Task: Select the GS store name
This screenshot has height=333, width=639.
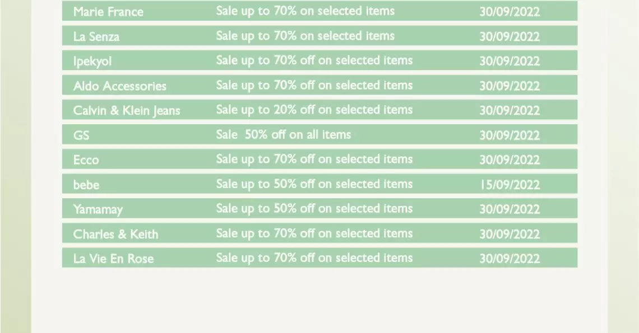Action: (81, 135)
